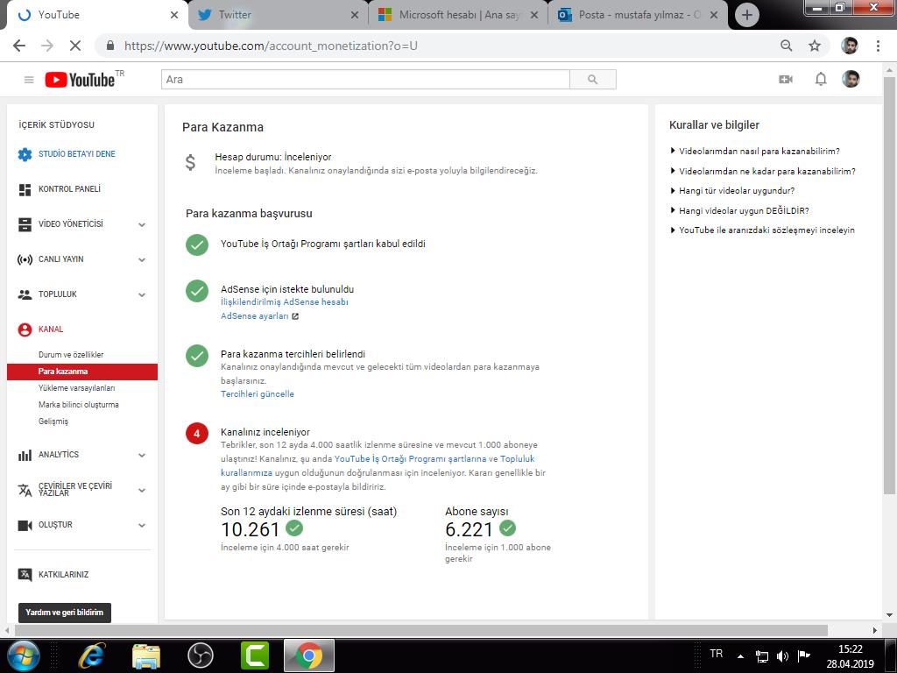Open Gelişmiş sidebar item
The width and height of the screenshot is (897, 673).
pyautogui.click(x=53, y=422)
